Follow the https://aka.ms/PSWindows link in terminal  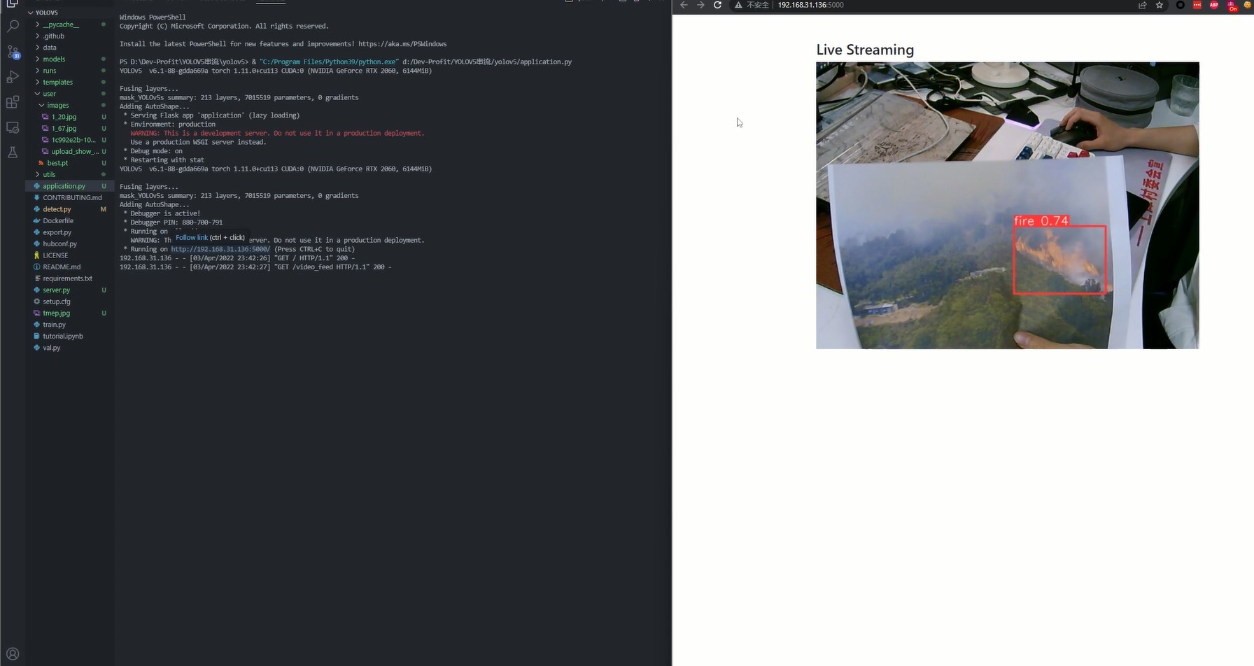(x=402, y=44)
